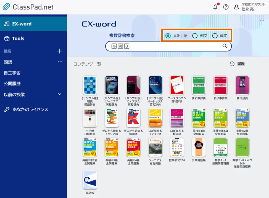Click the 徳永 亮 account name

[248, 9]
